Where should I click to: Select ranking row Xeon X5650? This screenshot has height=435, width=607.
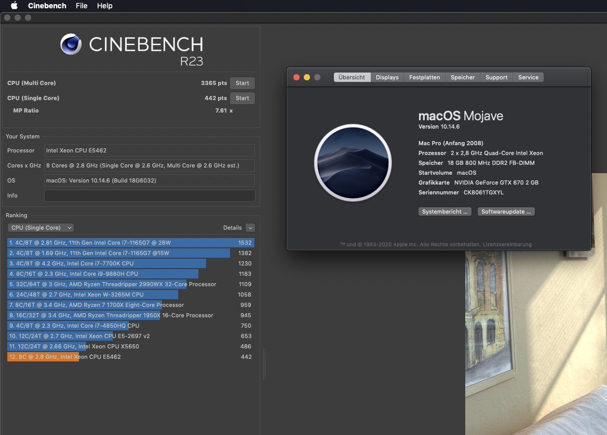tap(130, 346)
